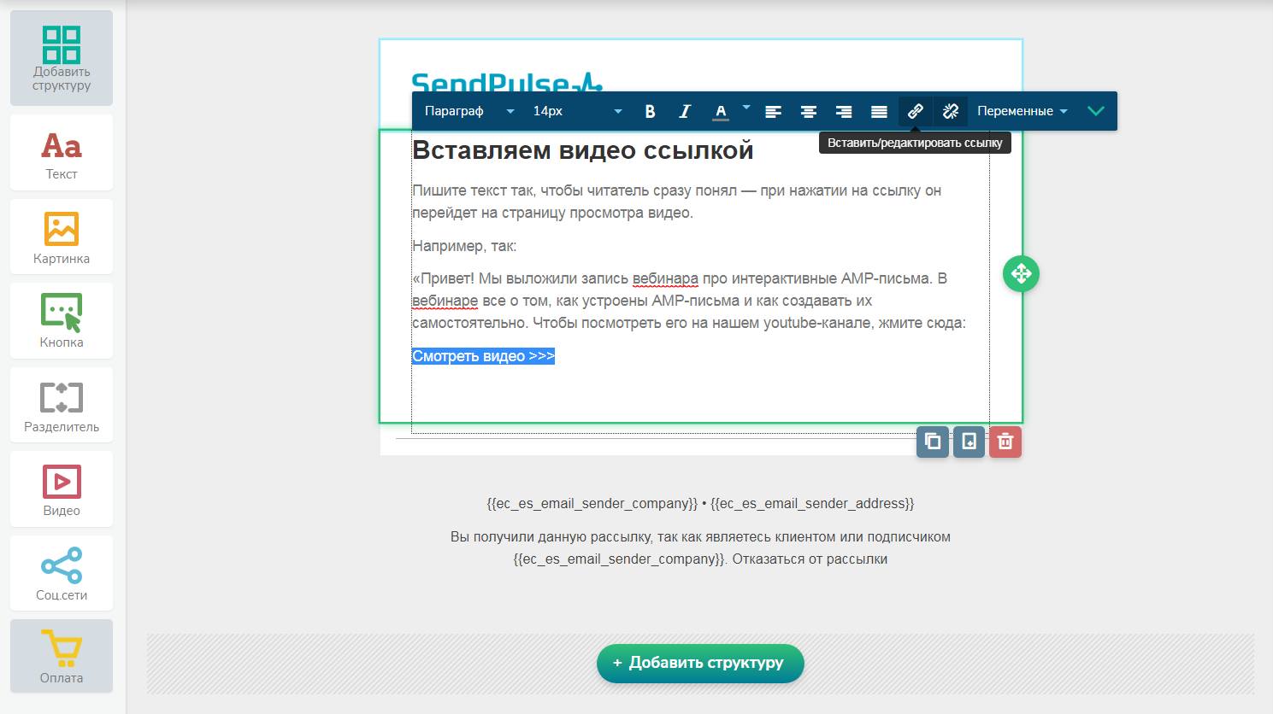Justify the text alignment
1273x714 pixels.
(x=879, y=111)
